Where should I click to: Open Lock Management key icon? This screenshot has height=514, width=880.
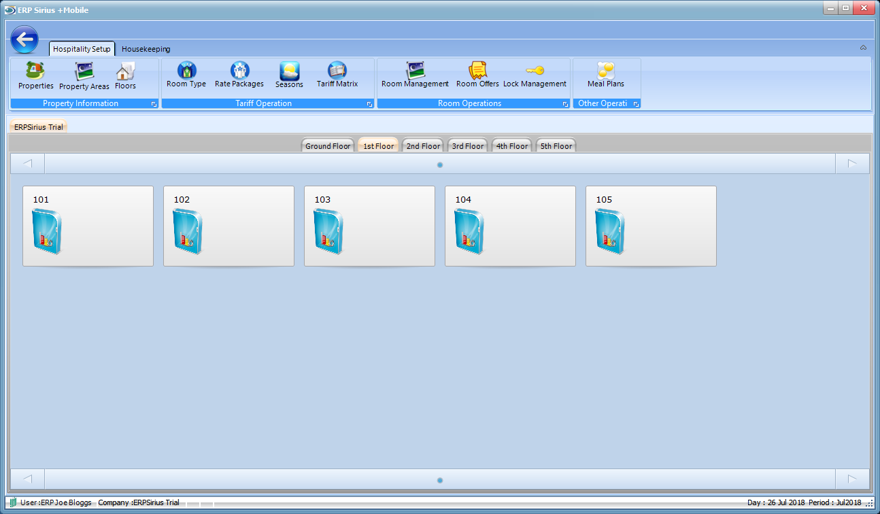(x=535, y=70)
